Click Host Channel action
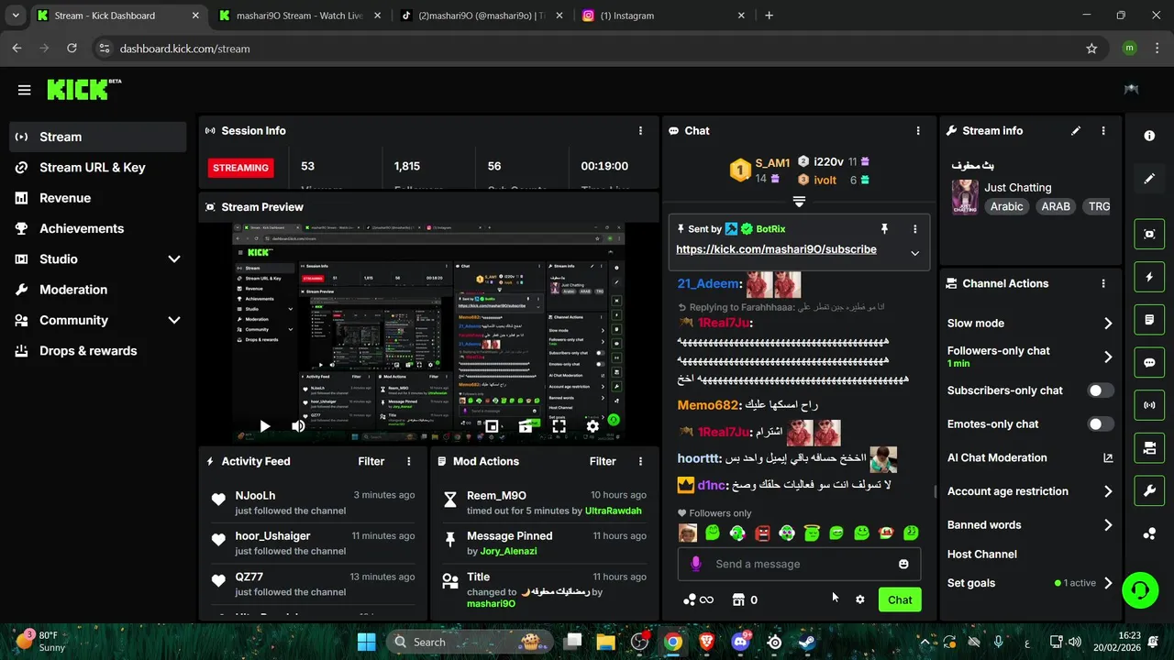1174x660 pixels. click(x=982, y=555)
